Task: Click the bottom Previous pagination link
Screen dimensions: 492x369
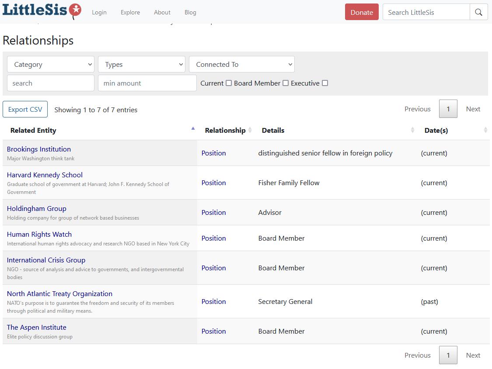Action: pos(417,355)
